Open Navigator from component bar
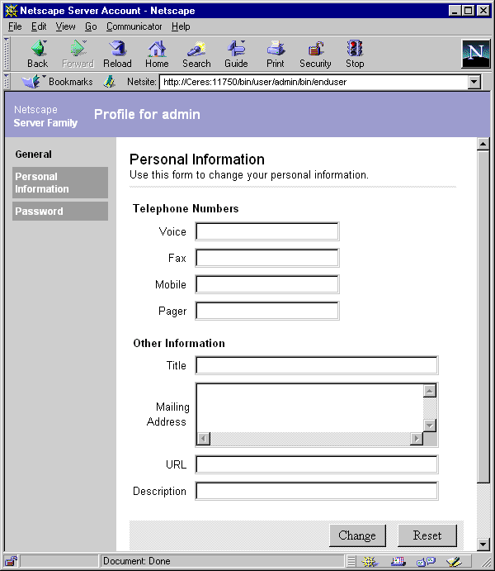The width and height of the screenshot is (495, 571). (x=370, y=561)
